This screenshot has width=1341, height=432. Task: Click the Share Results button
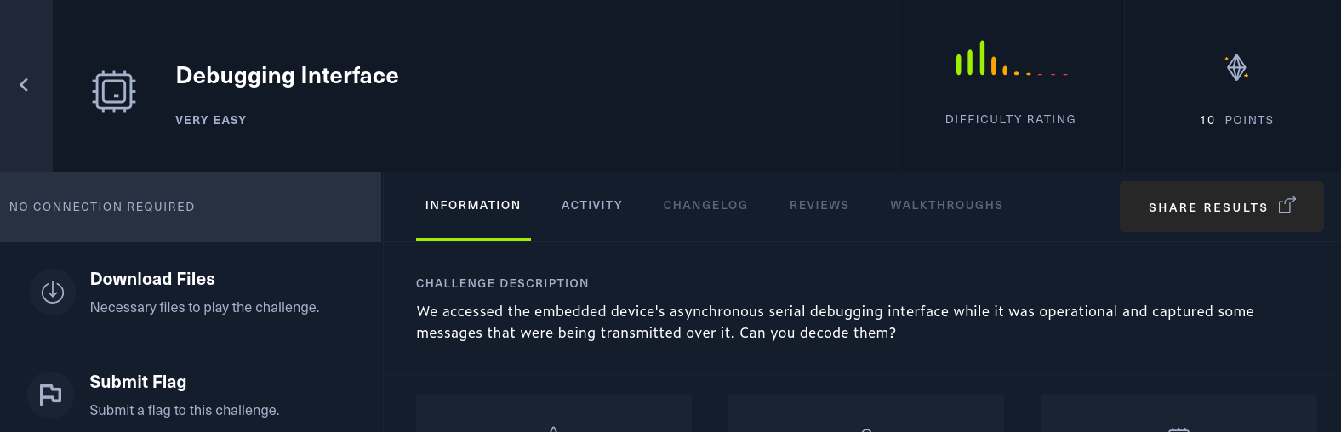(x=1222, y=207)
